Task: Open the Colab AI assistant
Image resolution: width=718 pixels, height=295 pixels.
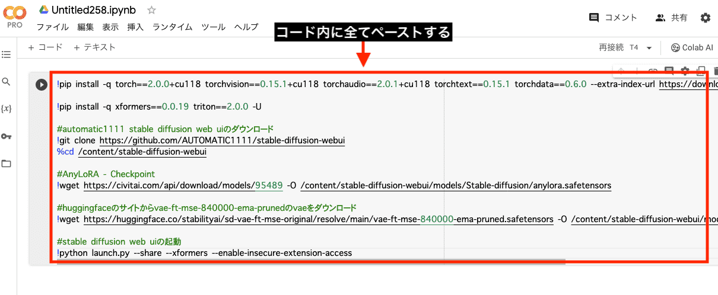Action: [x=691, y=48]
